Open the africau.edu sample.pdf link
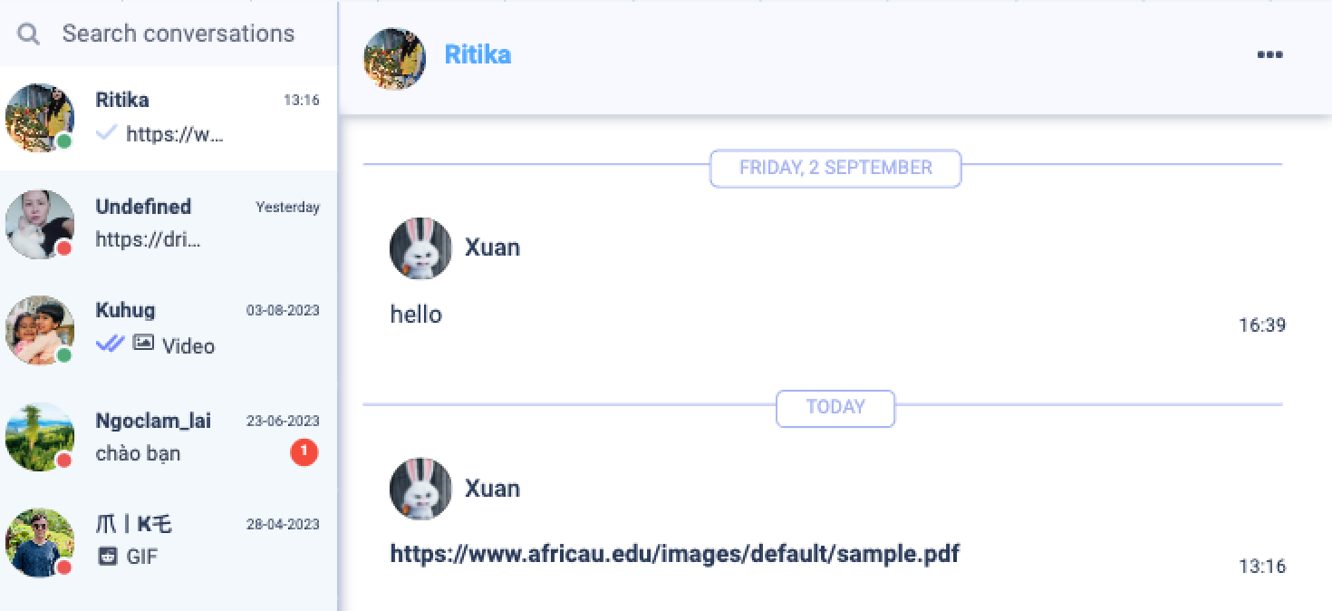The width and height of the screenshot is (1332, 611). point(674,553)
